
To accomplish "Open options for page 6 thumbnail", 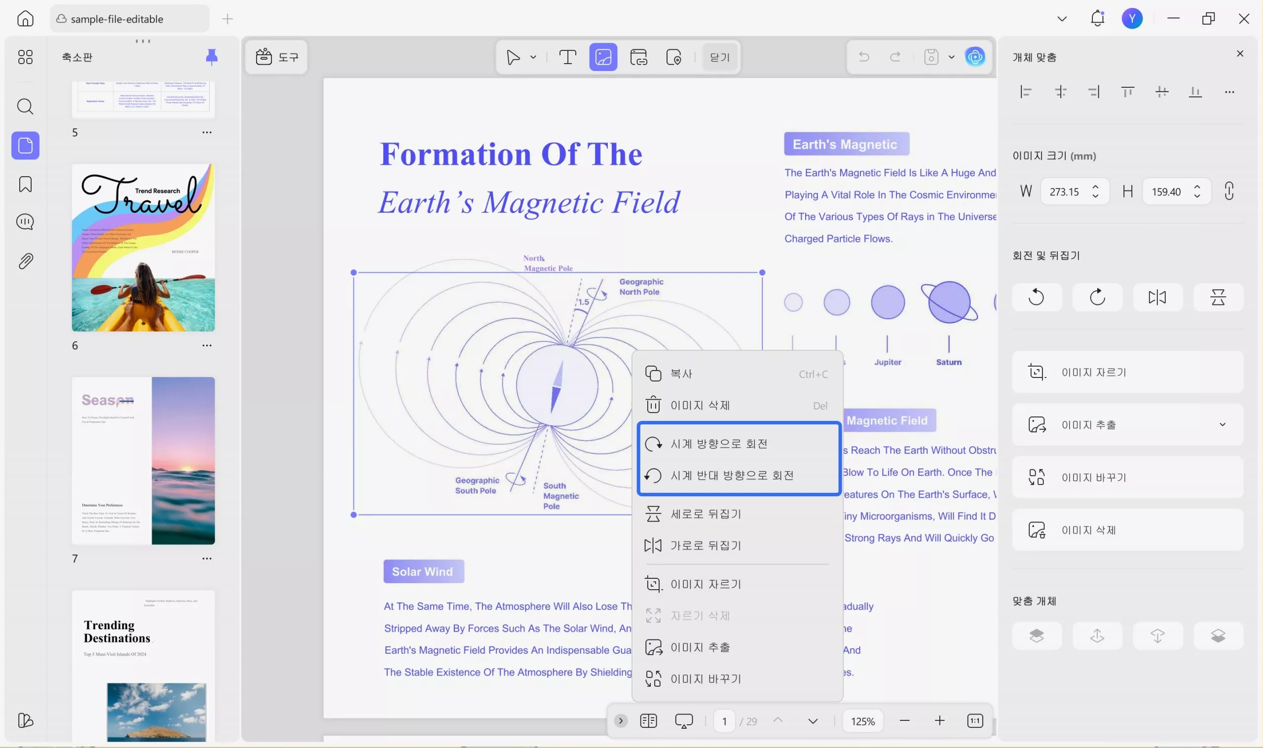I will (207, 345).
